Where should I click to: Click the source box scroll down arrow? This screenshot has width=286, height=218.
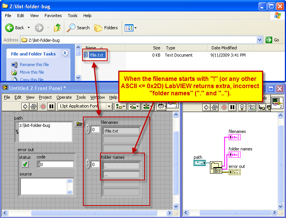click(69, 192)
